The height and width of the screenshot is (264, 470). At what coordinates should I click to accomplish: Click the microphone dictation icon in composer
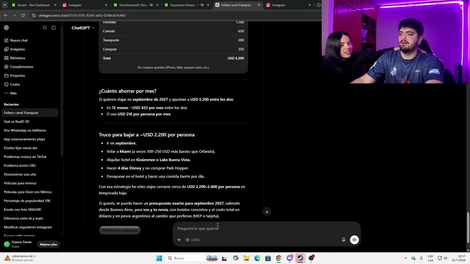(344, 240)
